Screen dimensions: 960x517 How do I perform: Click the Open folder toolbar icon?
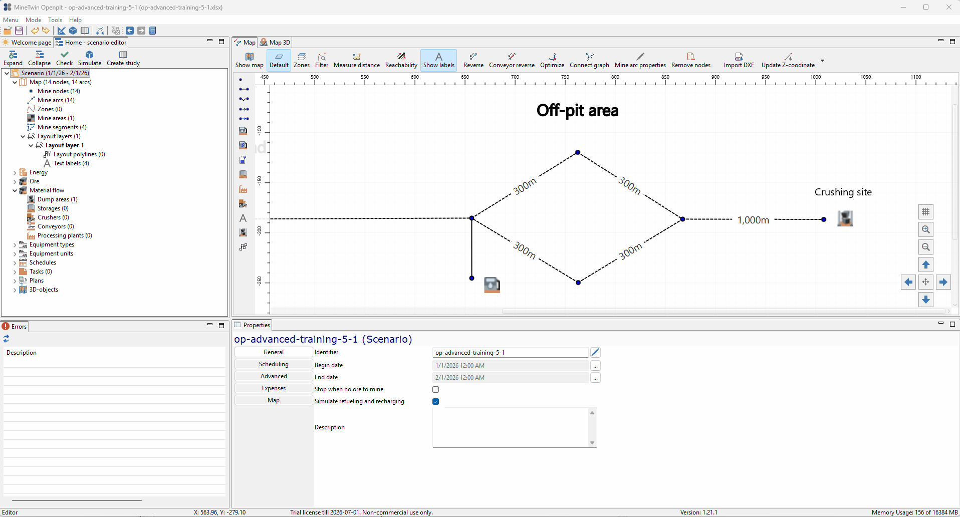(8, 31)
